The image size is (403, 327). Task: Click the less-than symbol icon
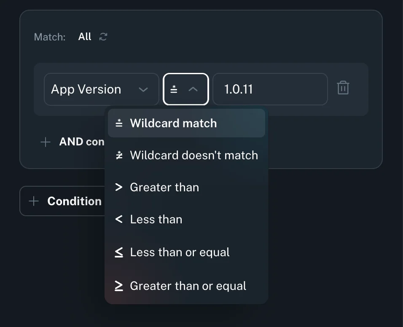point(119,220)
